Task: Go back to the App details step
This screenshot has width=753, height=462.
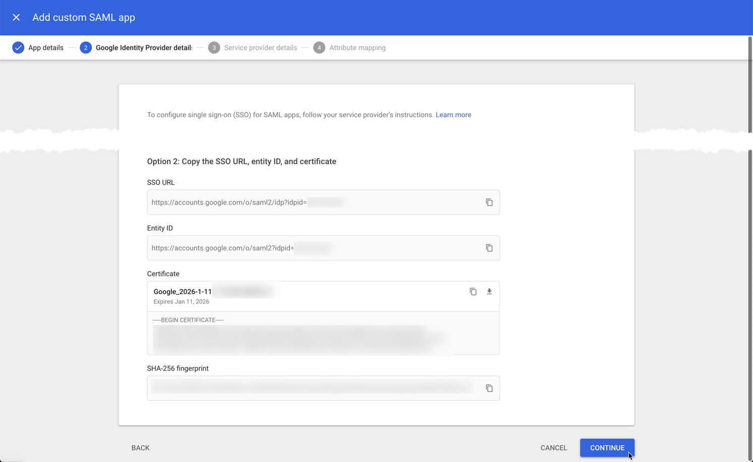Action: tap(140, 448)
